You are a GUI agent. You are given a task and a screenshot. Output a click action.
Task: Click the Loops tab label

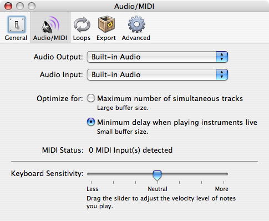point(82,38)
